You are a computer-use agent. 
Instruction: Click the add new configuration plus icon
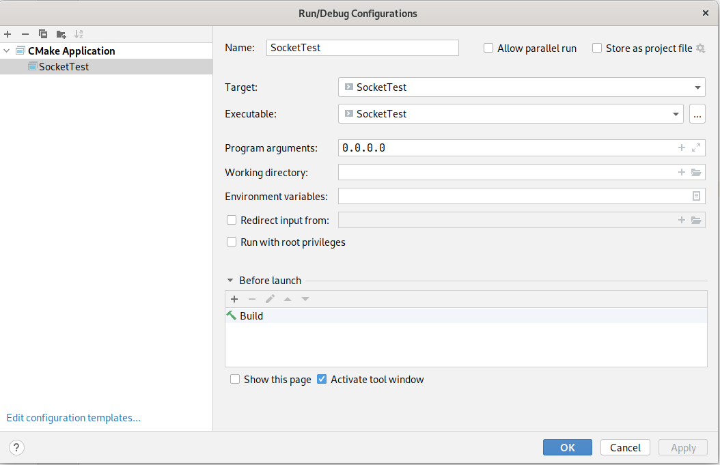pos(8,34)
